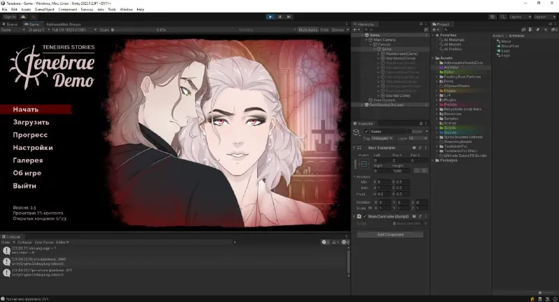Select Main Camera in the Hierarchy
Viewport: 559px width, 302px height.
coord(384,40)
